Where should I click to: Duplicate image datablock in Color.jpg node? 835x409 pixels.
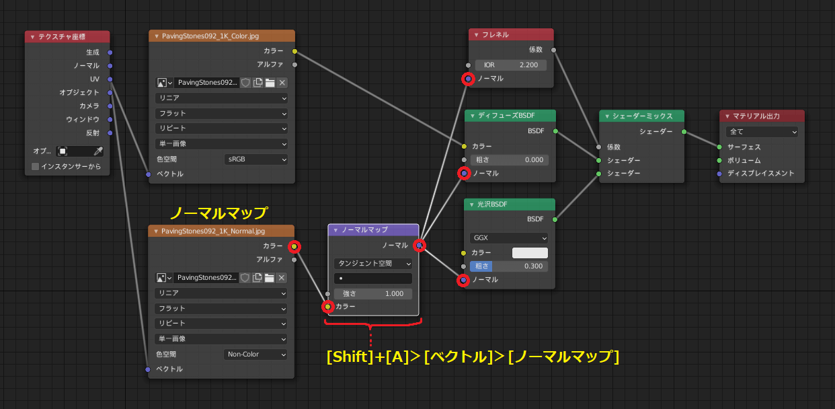pyautogui.click(x=257, y=83)
